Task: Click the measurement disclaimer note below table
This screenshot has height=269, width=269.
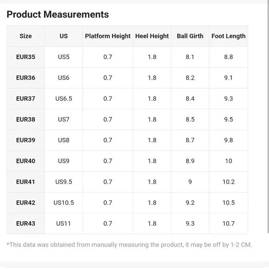Action: click(129, 245)
